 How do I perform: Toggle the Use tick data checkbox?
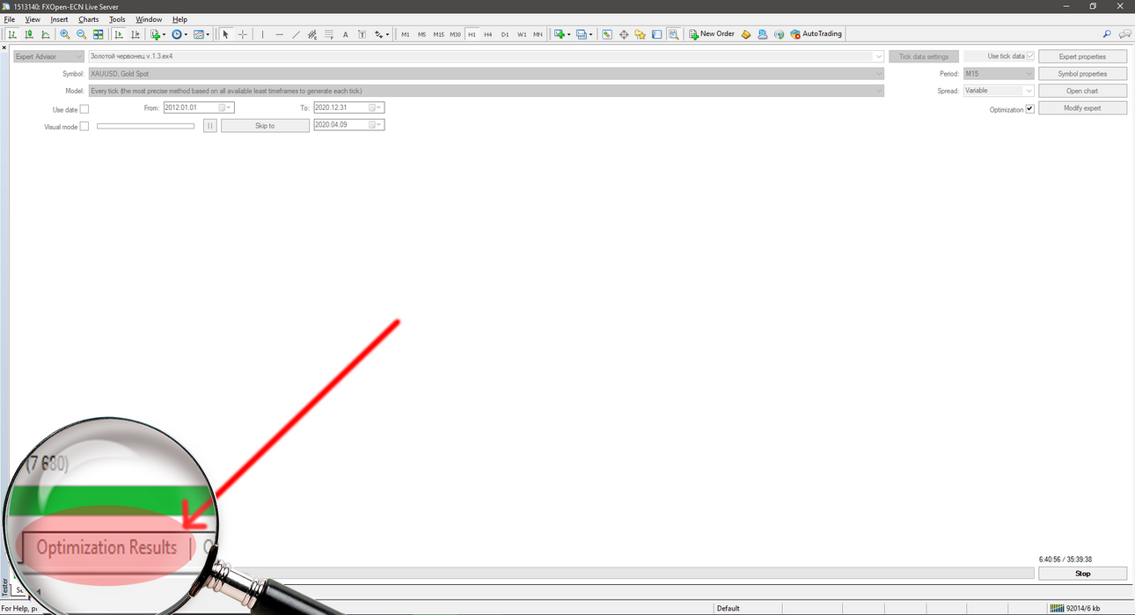pos(1030,56)
